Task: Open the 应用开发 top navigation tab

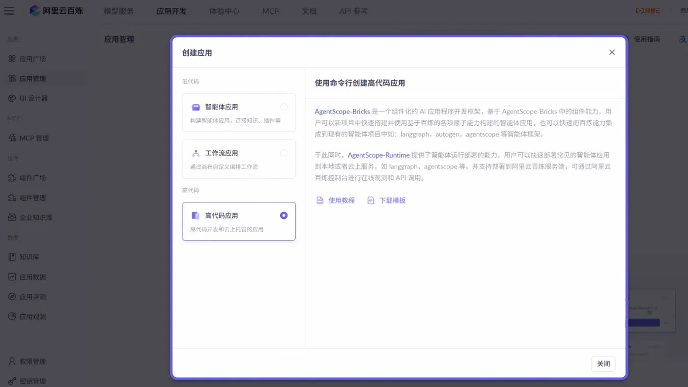Action: (x=172, y=11)
